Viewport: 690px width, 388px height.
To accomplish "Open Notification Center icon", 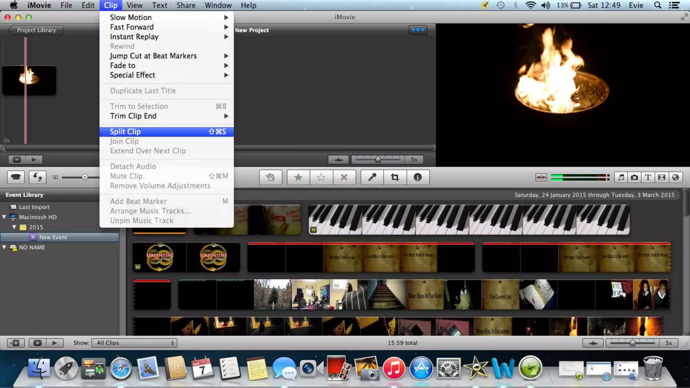I will (674, 5).
